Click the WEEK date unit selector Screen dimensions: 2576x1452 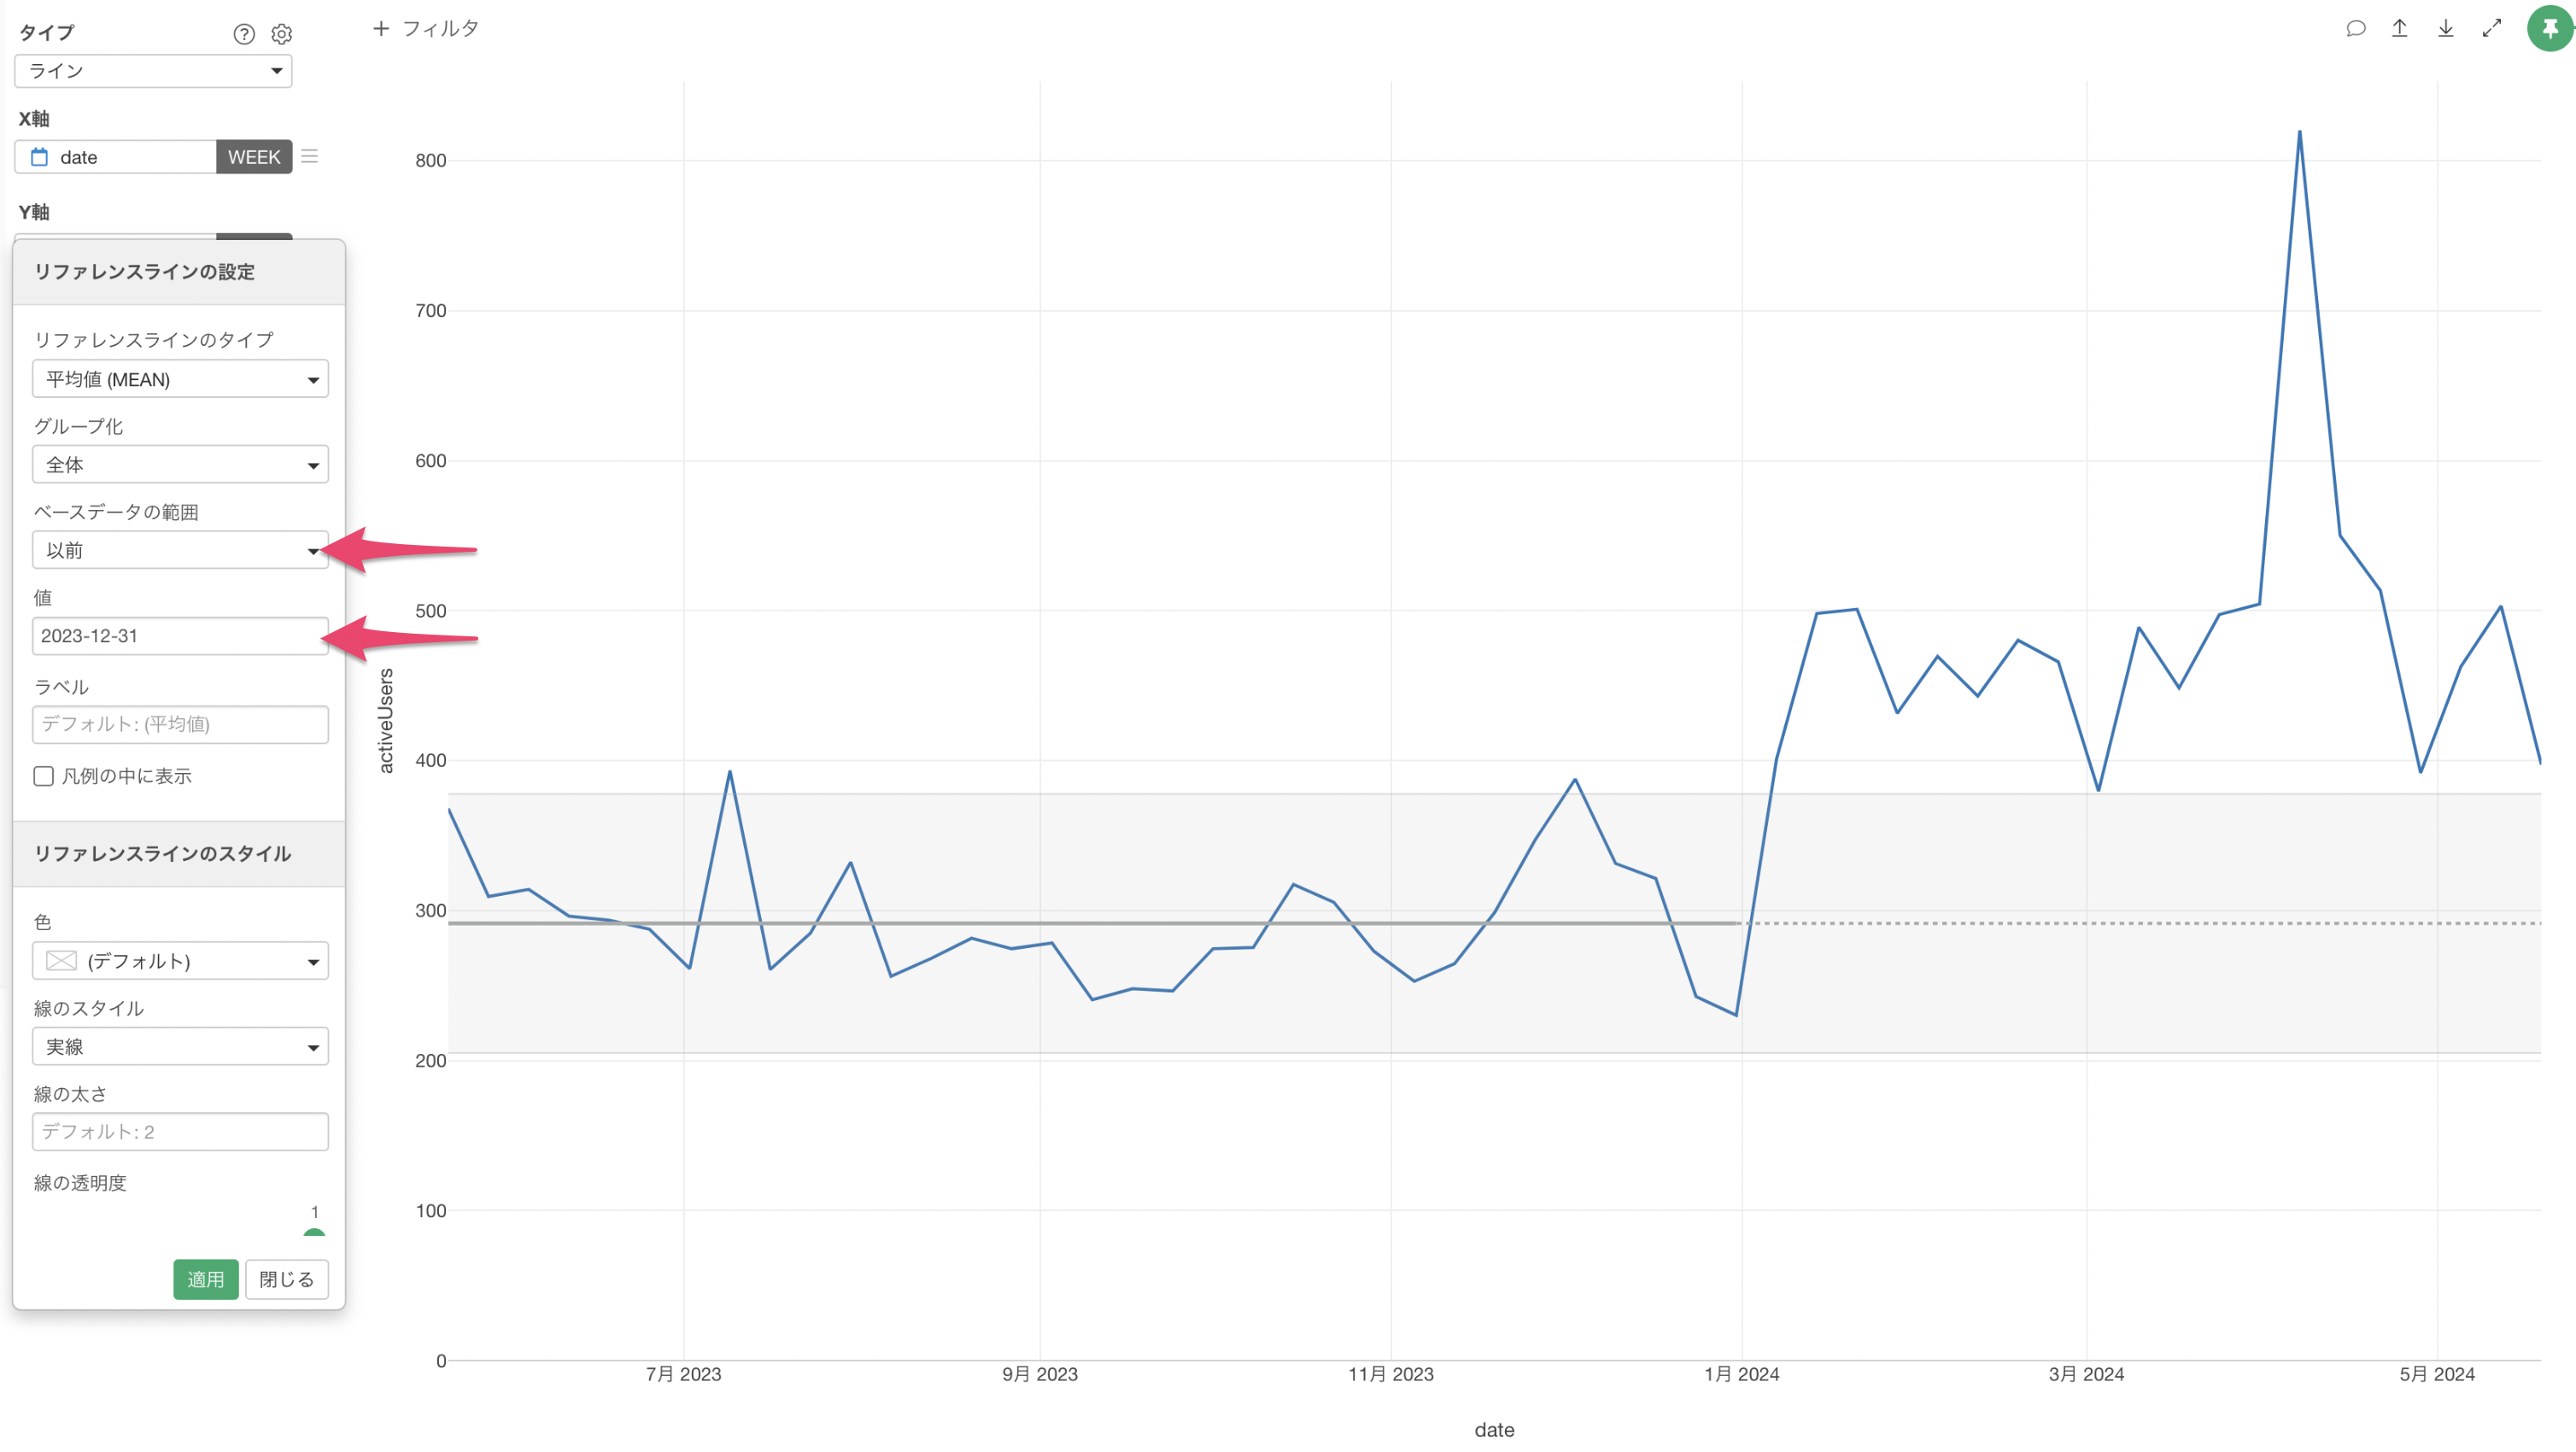coord(254,157)
